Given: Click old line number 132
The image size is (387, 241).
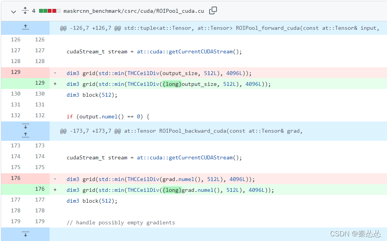Looking at the screenshot, I should 15,116.
